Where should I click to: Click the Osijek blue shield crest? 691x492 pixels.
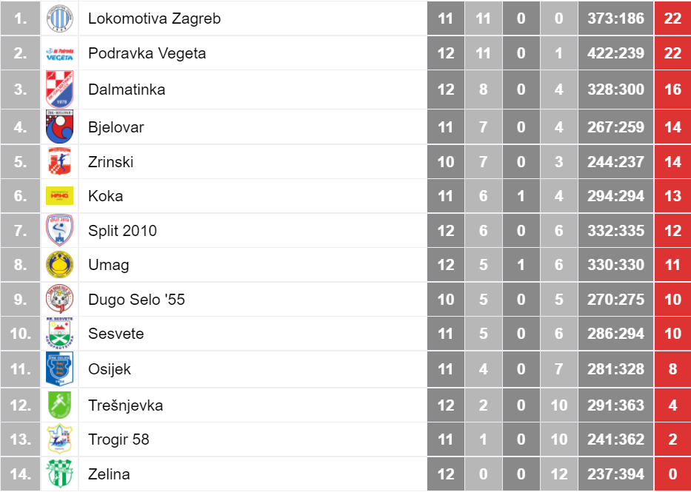(x=59, y=368)
